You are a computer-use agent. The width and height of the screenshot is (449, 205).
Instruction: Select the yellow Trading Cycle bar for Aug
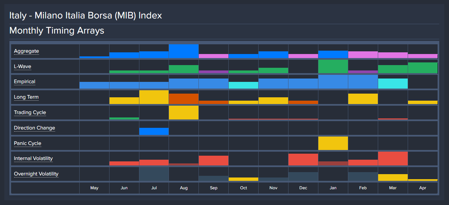(x=184, y=112)
